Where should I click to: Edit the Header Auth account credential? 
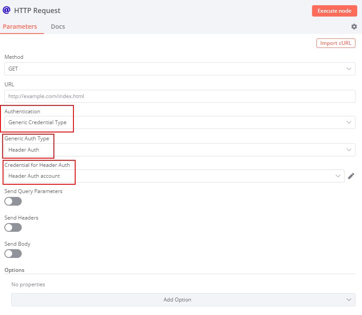[351, 176]
